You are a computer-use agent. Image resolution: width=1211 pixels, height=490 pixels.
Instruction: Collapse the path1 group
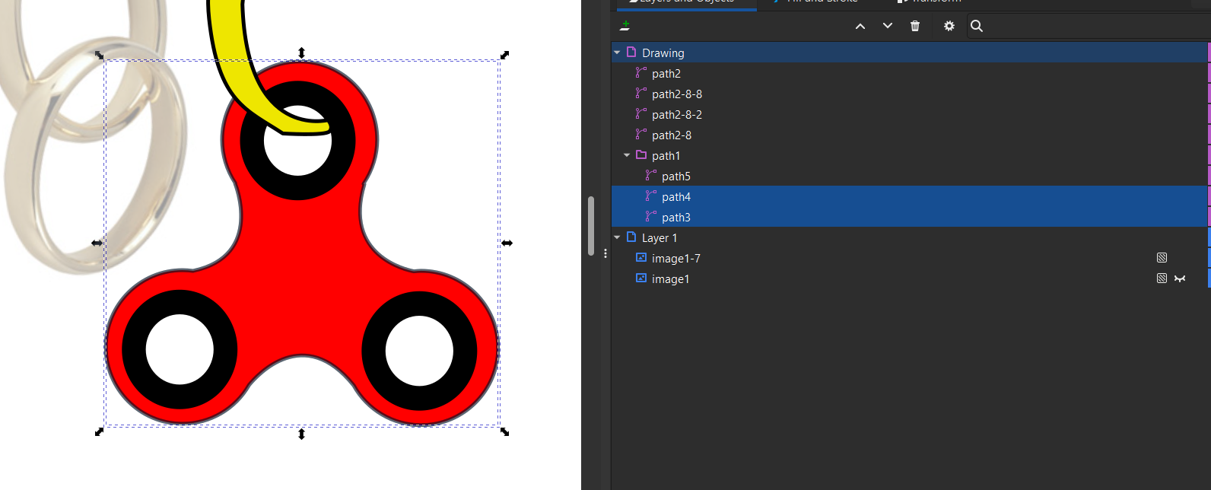(x=627, y=155)
